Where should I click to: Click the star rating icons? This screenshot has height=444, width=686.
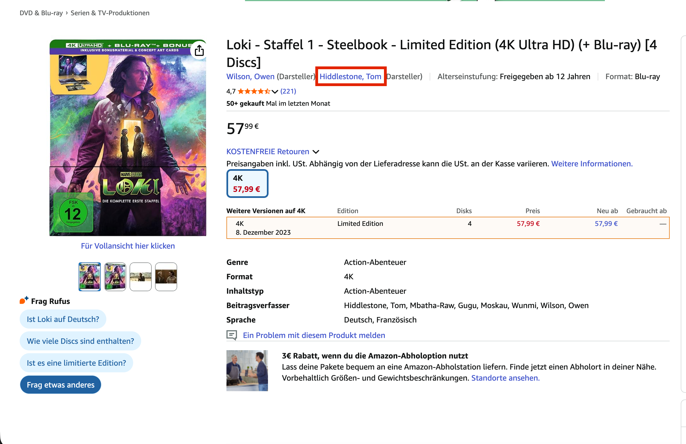coord(254,91)
